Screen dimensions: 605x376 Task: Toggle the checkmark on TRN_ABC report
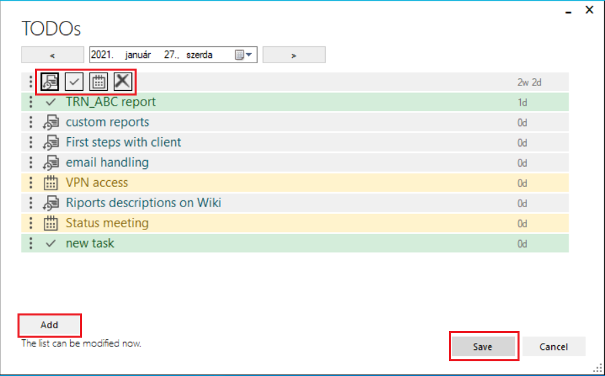coord(50,102)
